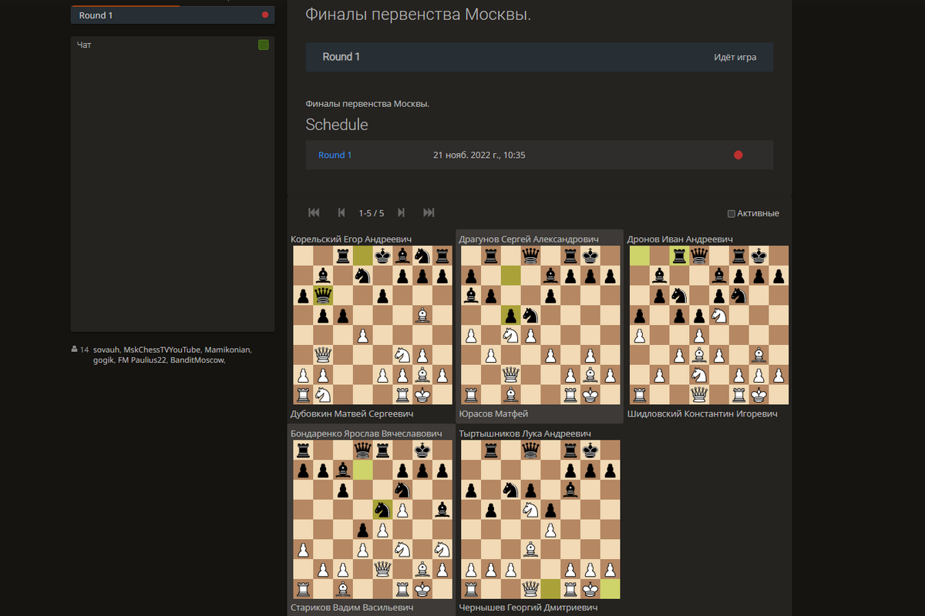
Task: Open the Round 1 schedule link
Action: pyautogui.click(x=335, y=155)
